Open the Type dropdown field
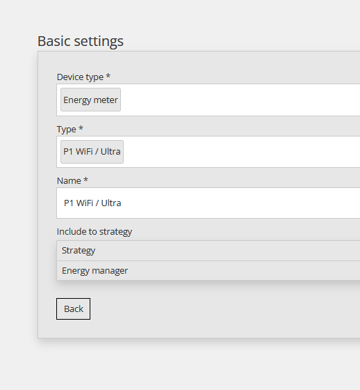Screen dimensions: 360x390 (208, 152)
